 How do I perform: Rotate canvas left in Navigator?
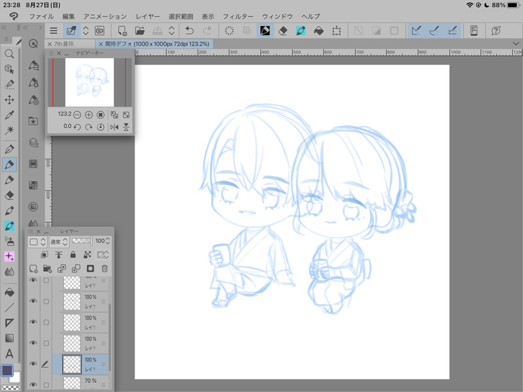[x=77, y=127]
